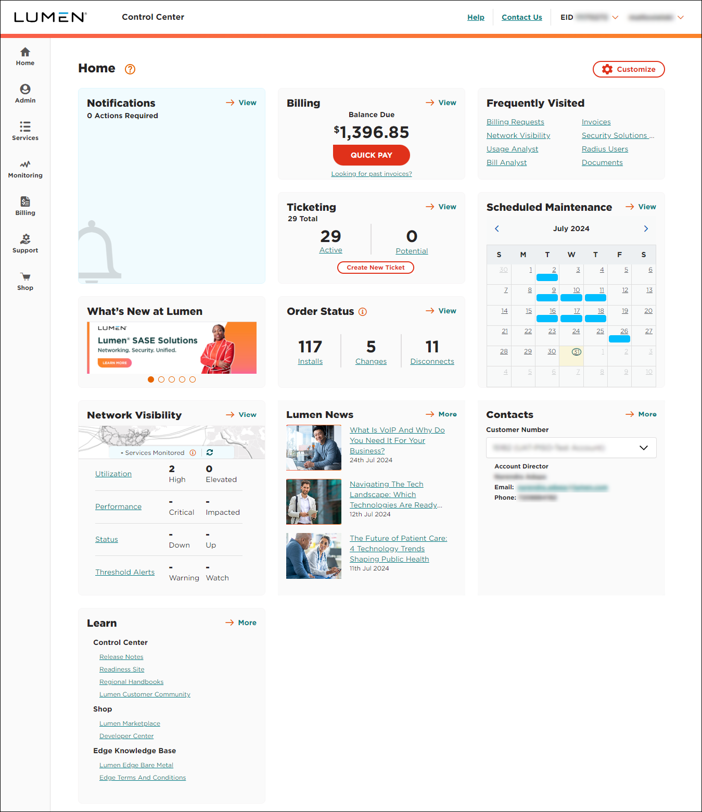Refresh Network Visibility services monitored
This screenshot has width=702, height=812.
(210, 453)
